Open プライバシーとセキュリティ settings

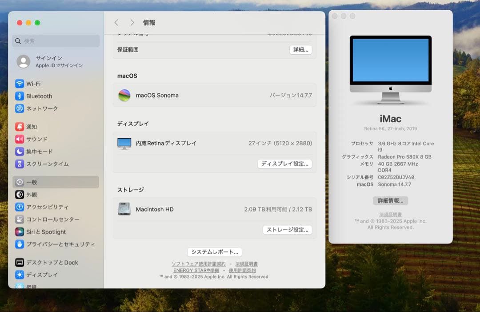tap(49, 244)
